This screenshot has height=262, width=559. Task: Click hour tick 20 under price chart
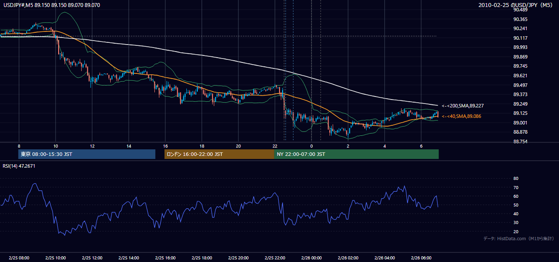point(238,146)
